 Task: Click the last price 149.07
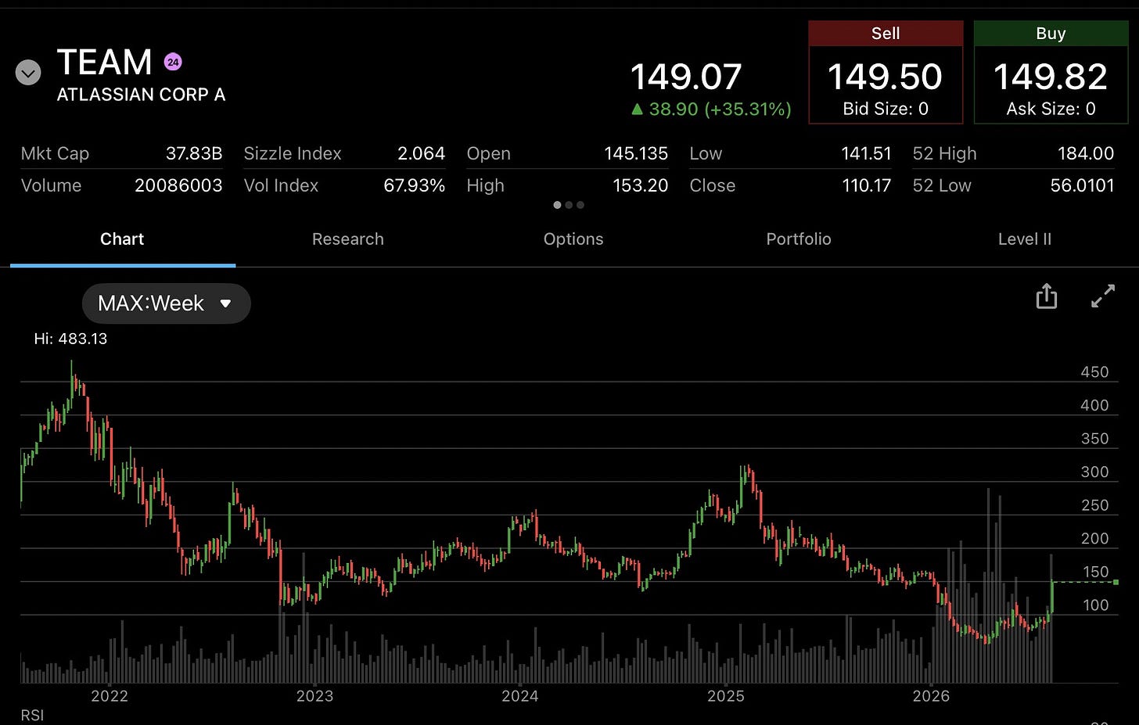686,77
